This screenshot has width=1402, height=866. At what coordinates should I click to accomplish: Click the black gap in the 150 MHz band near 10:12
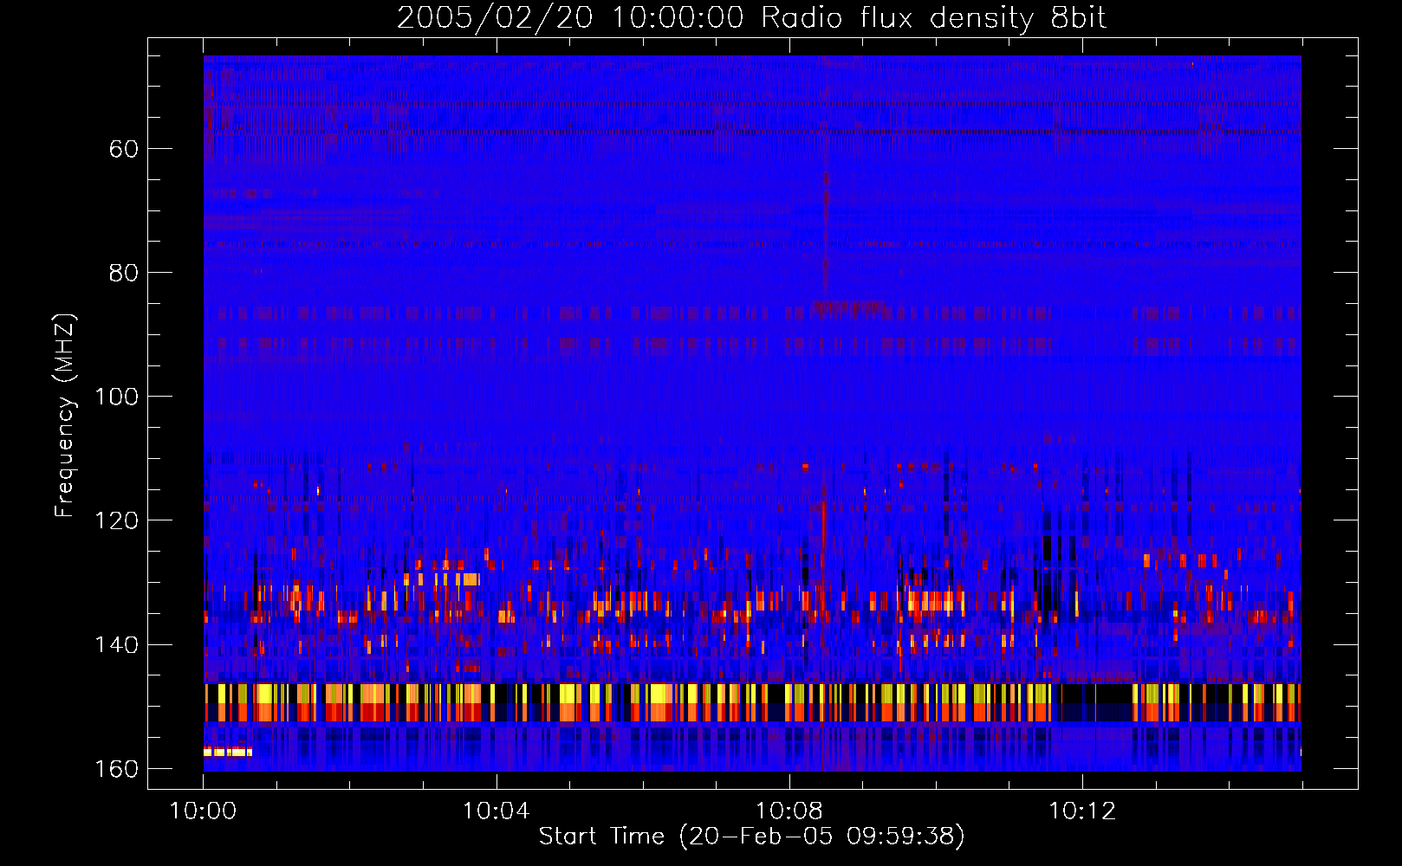(1093, 702)
